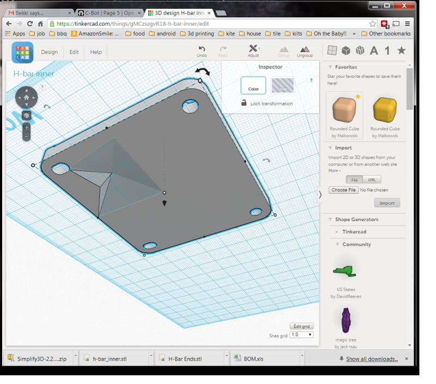Expand the Tinkercad shape generators section
This screenshot has width=436, height=384.
click(x=354, y=232)
